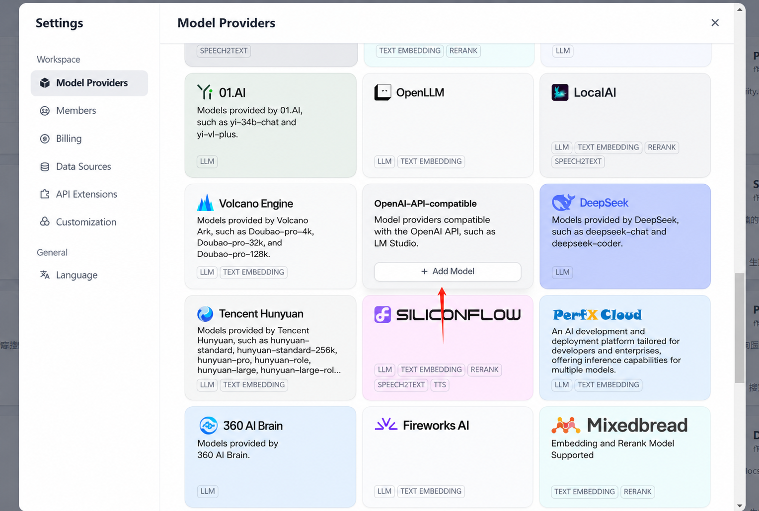Click the scrollbar up arrow
Image resolution: width=759 pixels, height=511 pixels.
(x=740, y=9)
